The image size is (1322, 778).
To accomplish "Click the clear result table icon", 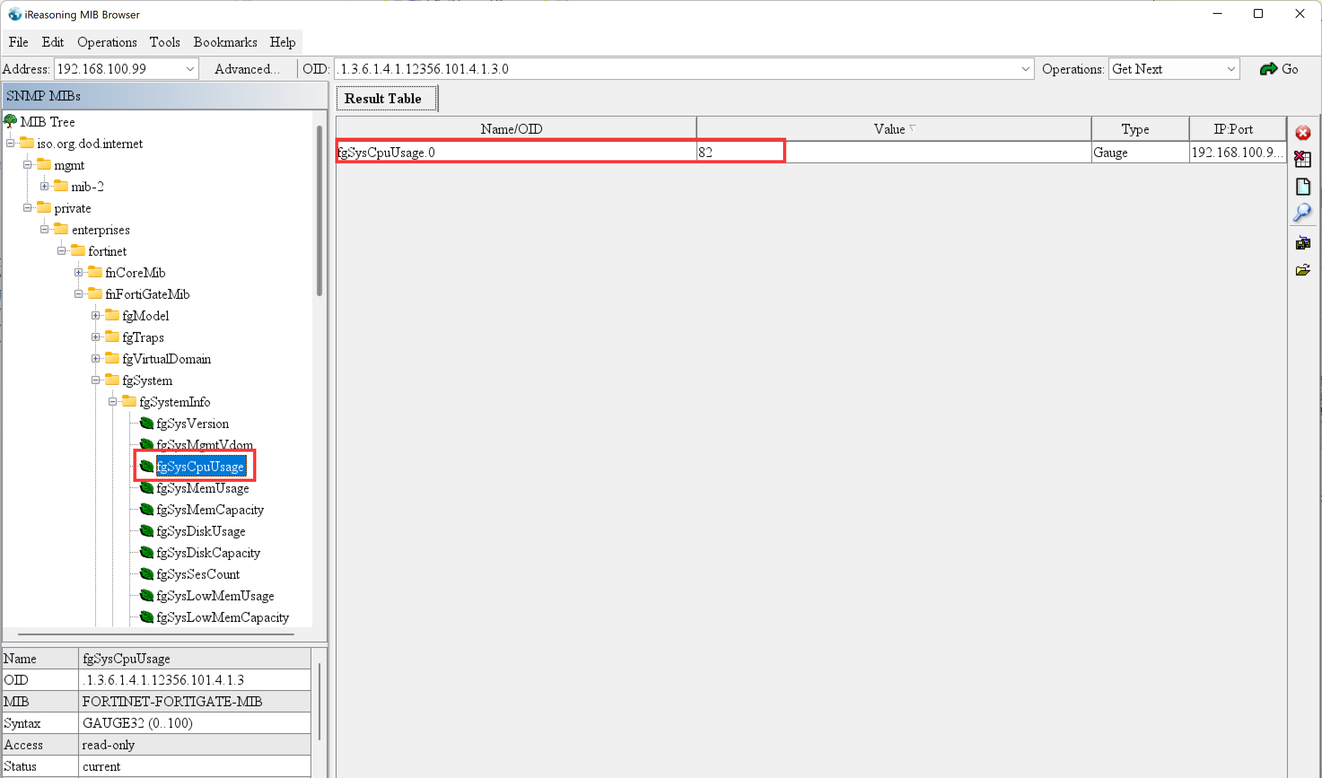I will pyautogui.click(x=1303, y=159).
